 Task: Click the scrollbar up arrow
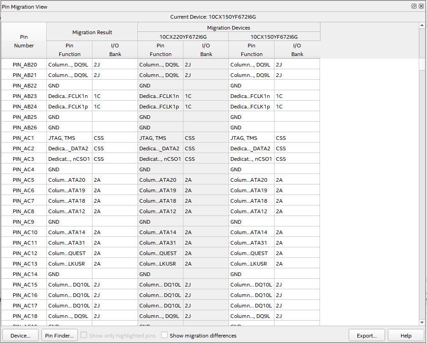(x=422, y=26)
